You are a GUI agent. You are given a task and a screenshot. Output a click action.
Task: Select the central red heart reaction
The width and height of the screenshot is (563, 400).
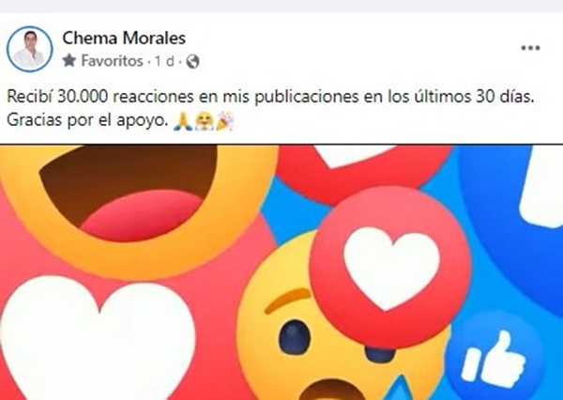pyautogui.click(x=390, y=268)
